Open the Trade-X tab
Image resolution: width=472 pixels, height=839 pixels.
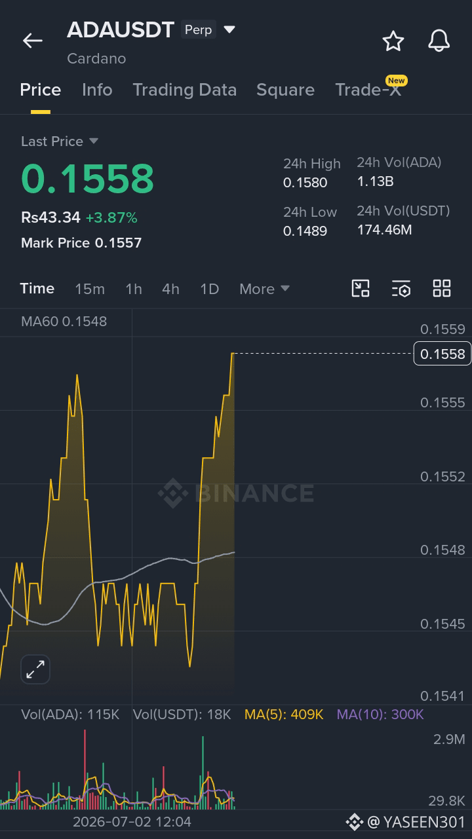tap(368, 90)
